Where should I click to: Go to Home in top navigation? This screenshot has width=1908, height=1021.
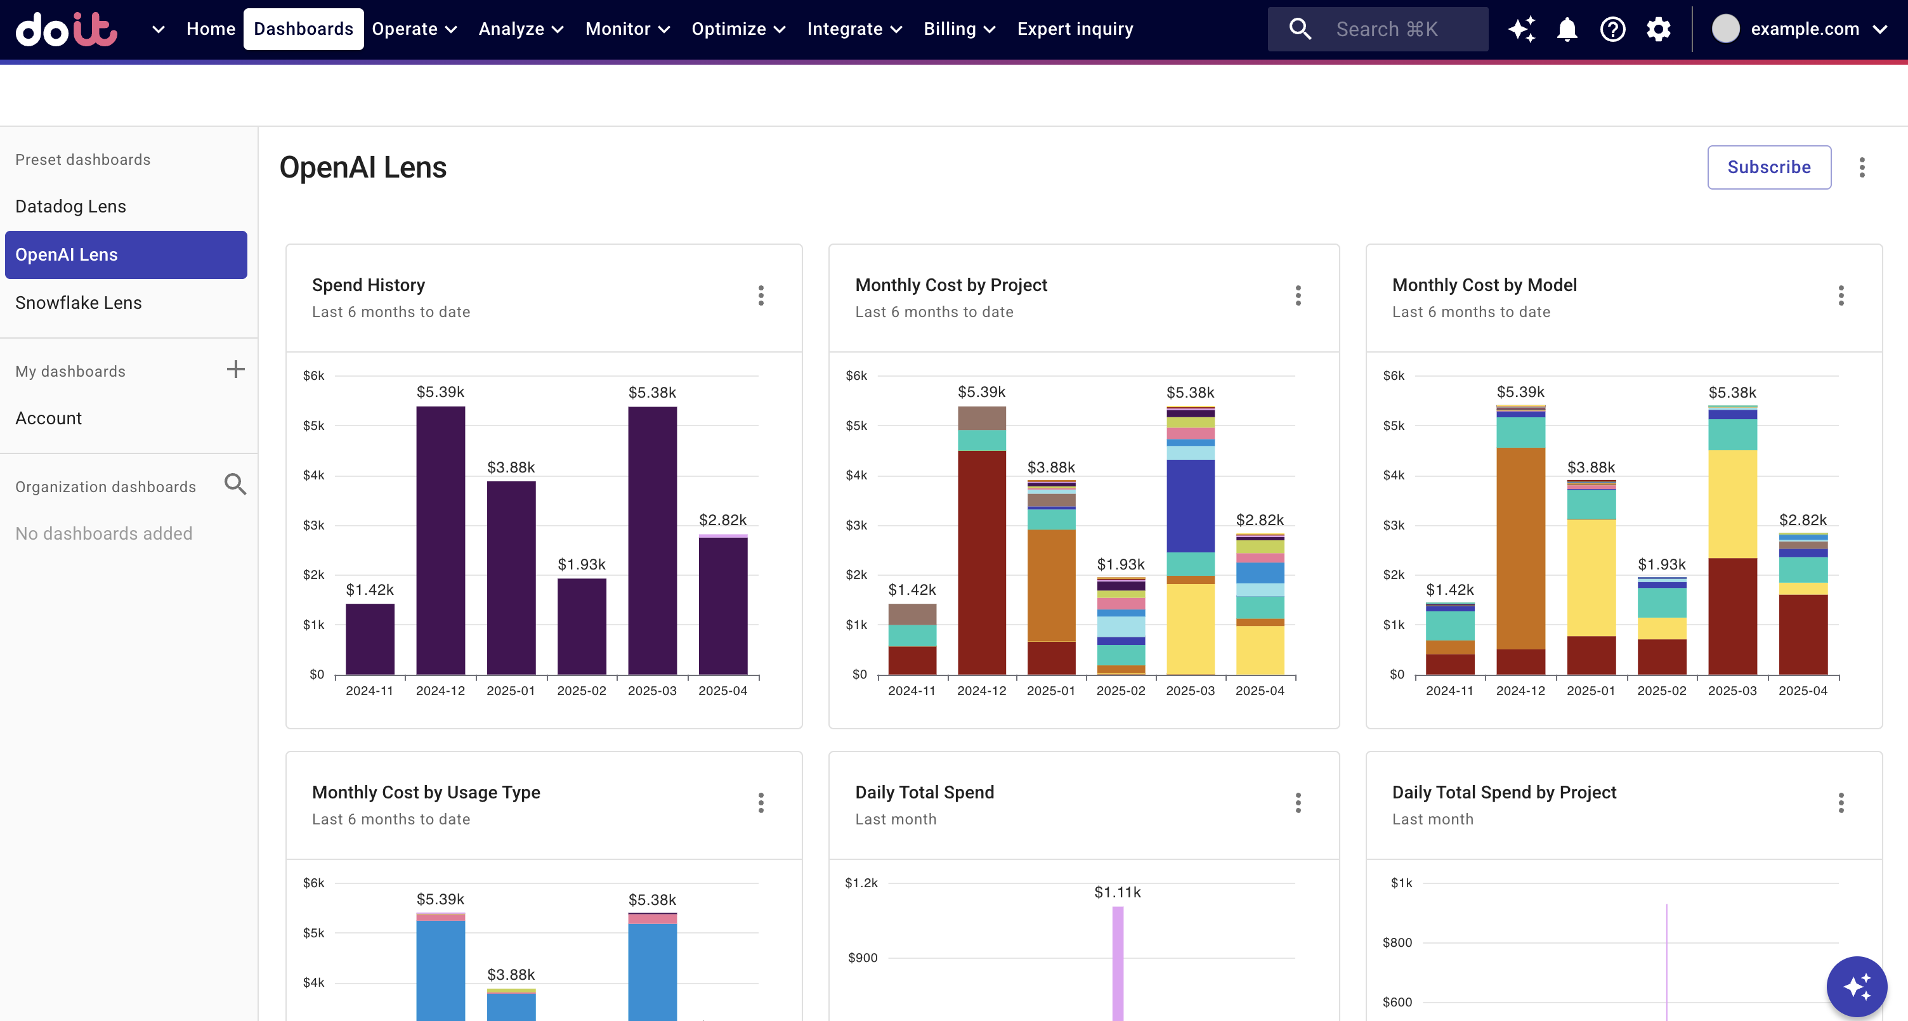pos(211,29)
